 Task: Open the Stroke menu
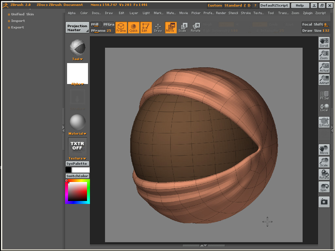click(246, 13)
